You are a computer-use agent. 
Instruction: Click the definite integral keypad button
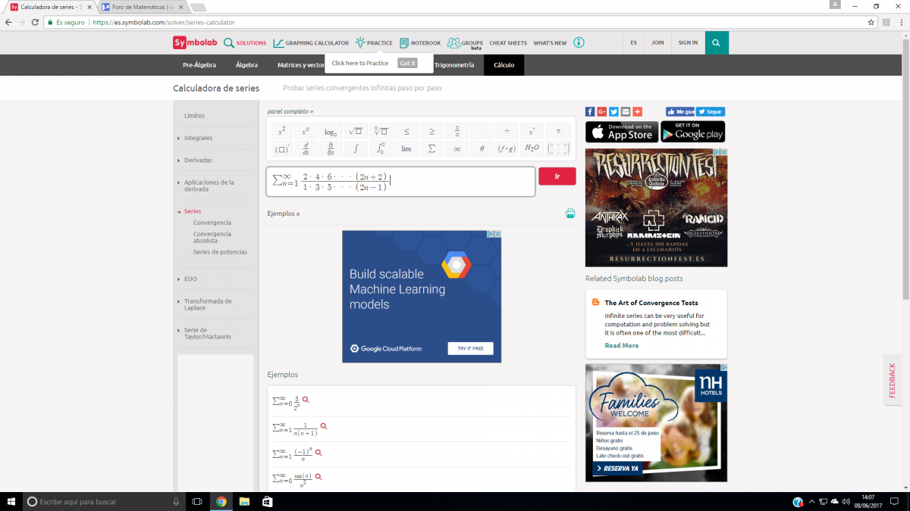pos(381,149)
